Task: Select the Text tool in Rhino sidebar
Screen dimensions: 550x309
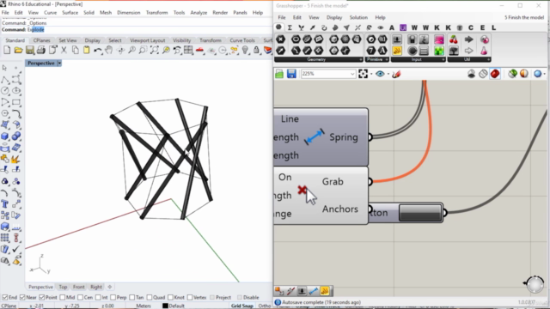Action: point(5,204)
